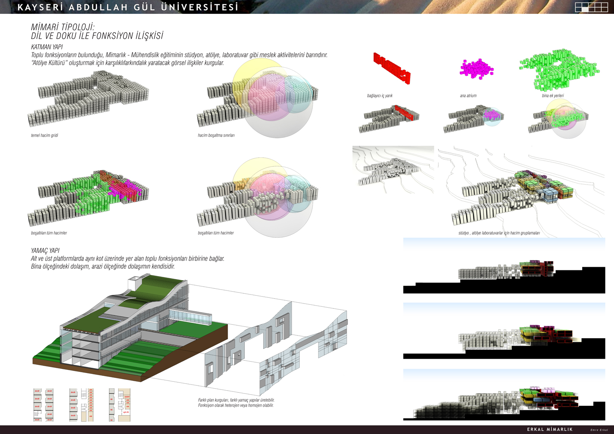Select the top section elevation image
The width and height of the screenshot is (614, 434).
tap(504, 266)
